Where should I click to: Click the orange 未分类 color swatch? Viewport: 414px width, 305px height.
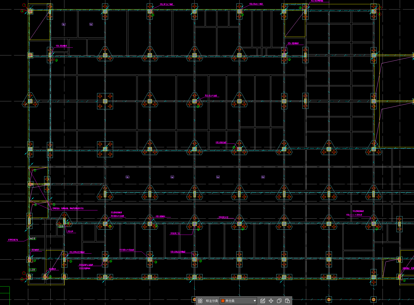[223, 301]
